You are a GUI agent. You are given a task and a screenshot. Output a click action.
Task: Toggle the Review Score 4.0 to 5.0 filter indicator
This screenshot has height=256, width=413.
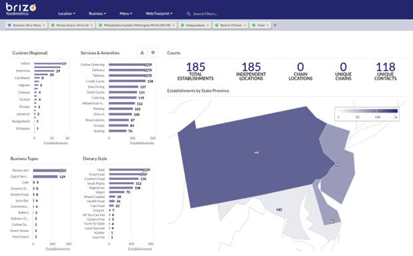click(53, 25)
